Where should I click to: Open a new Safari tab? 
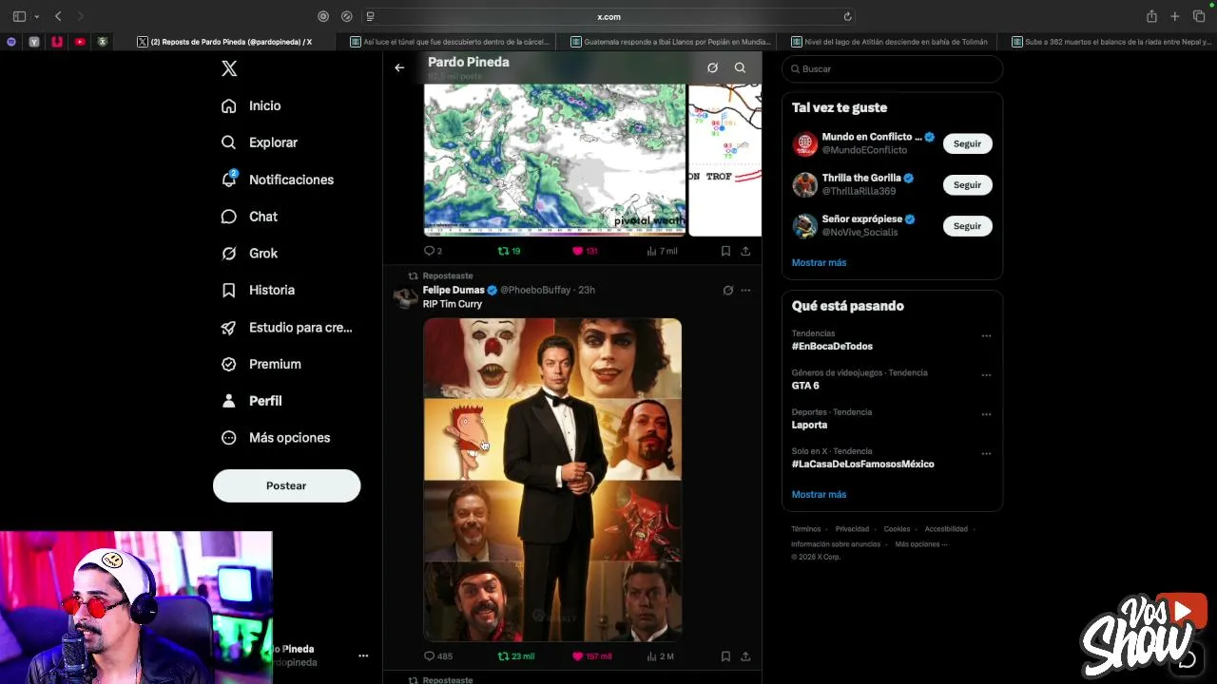1175,16
